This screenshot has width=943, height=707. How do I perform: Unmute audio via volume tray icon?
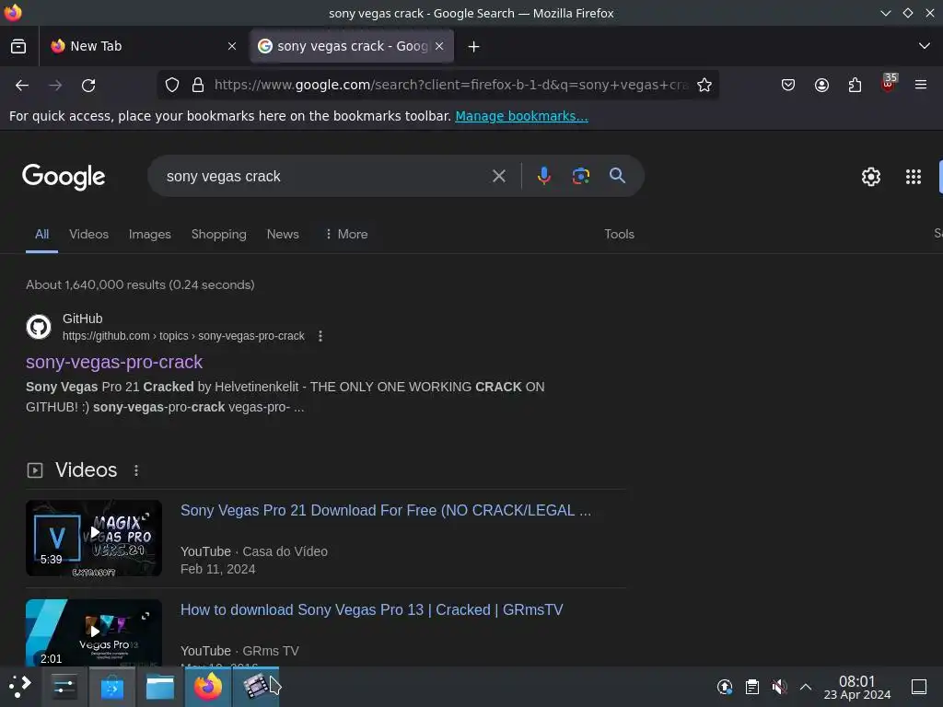click(779, 687)
